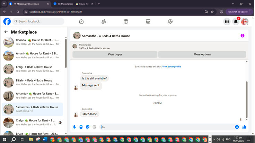Viewport: 255px width, 143px height.
Task: Go to the Home feed icon
Action: click(x=81, y=22)
